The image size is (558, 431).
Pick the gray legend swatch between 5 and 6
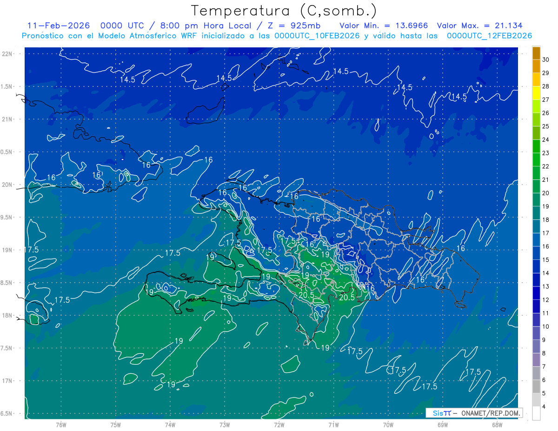tap(536, 387)
